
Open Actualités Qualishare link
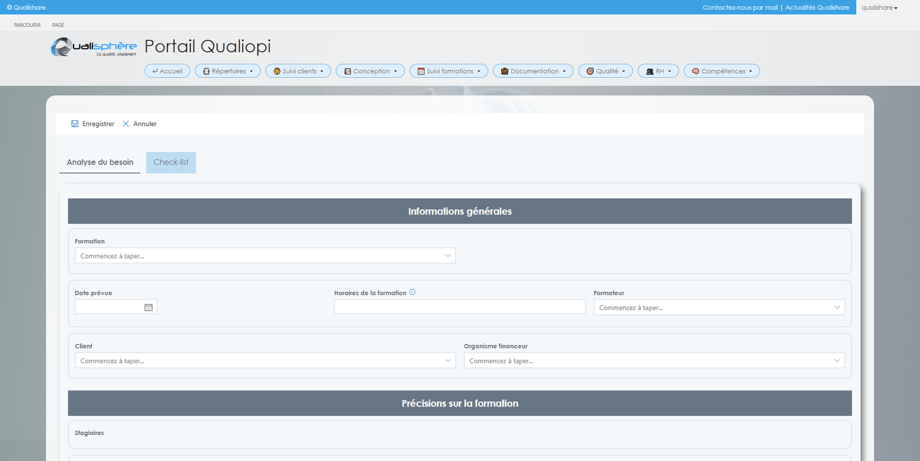(817, 7)
